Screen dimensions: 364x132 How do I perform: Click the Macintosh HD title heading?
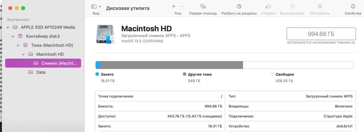click(146, 28)
